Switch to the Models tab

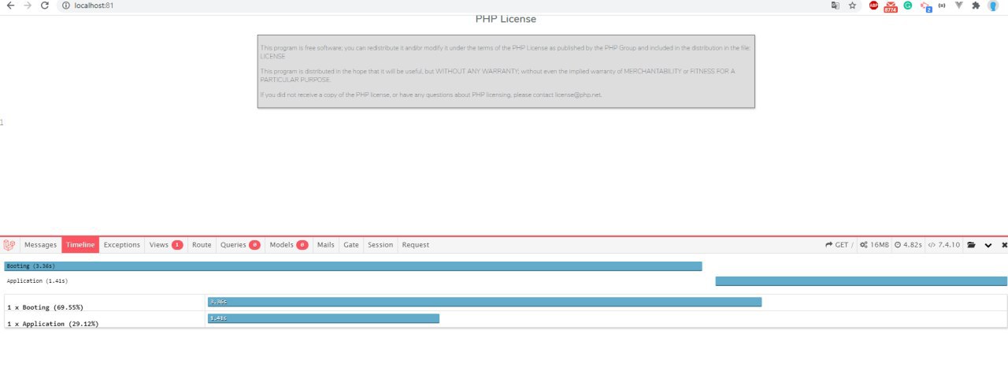pos(289,245)
